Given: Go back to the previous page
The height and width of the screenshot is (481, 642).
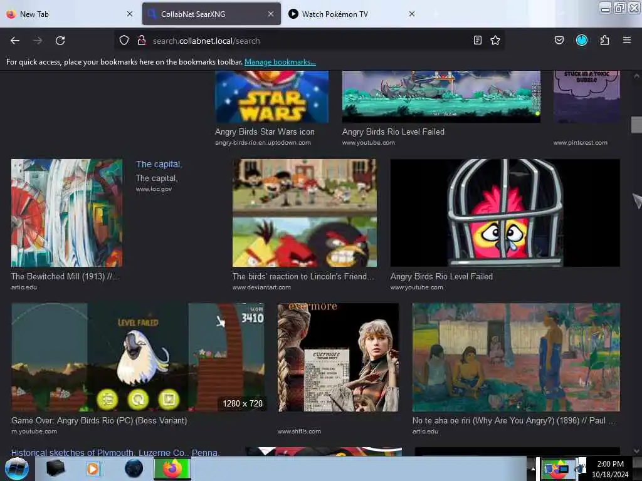Looking at the screenshot, I should pos(15,41).
